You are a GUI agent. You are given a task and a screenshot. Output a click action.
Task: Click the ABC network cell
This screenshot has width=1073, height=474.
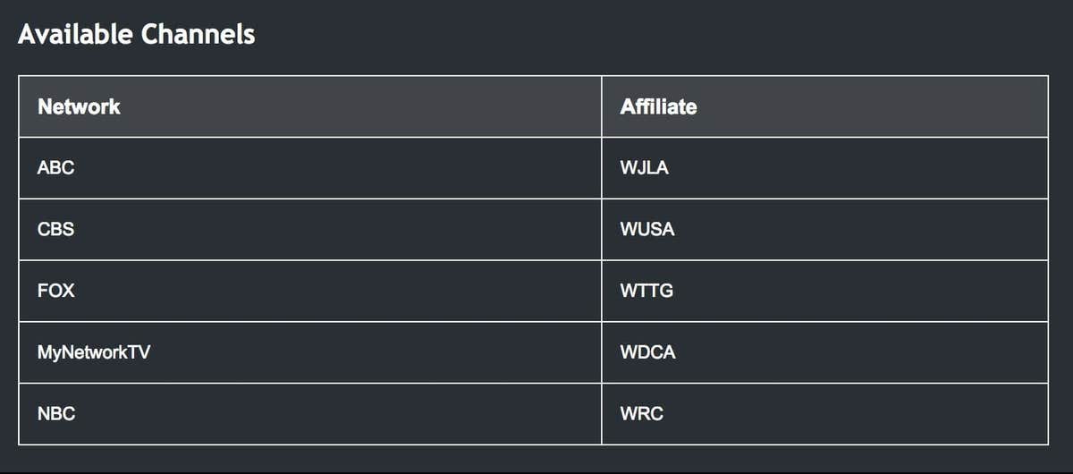pyautogui.click(x=55, y=167)
